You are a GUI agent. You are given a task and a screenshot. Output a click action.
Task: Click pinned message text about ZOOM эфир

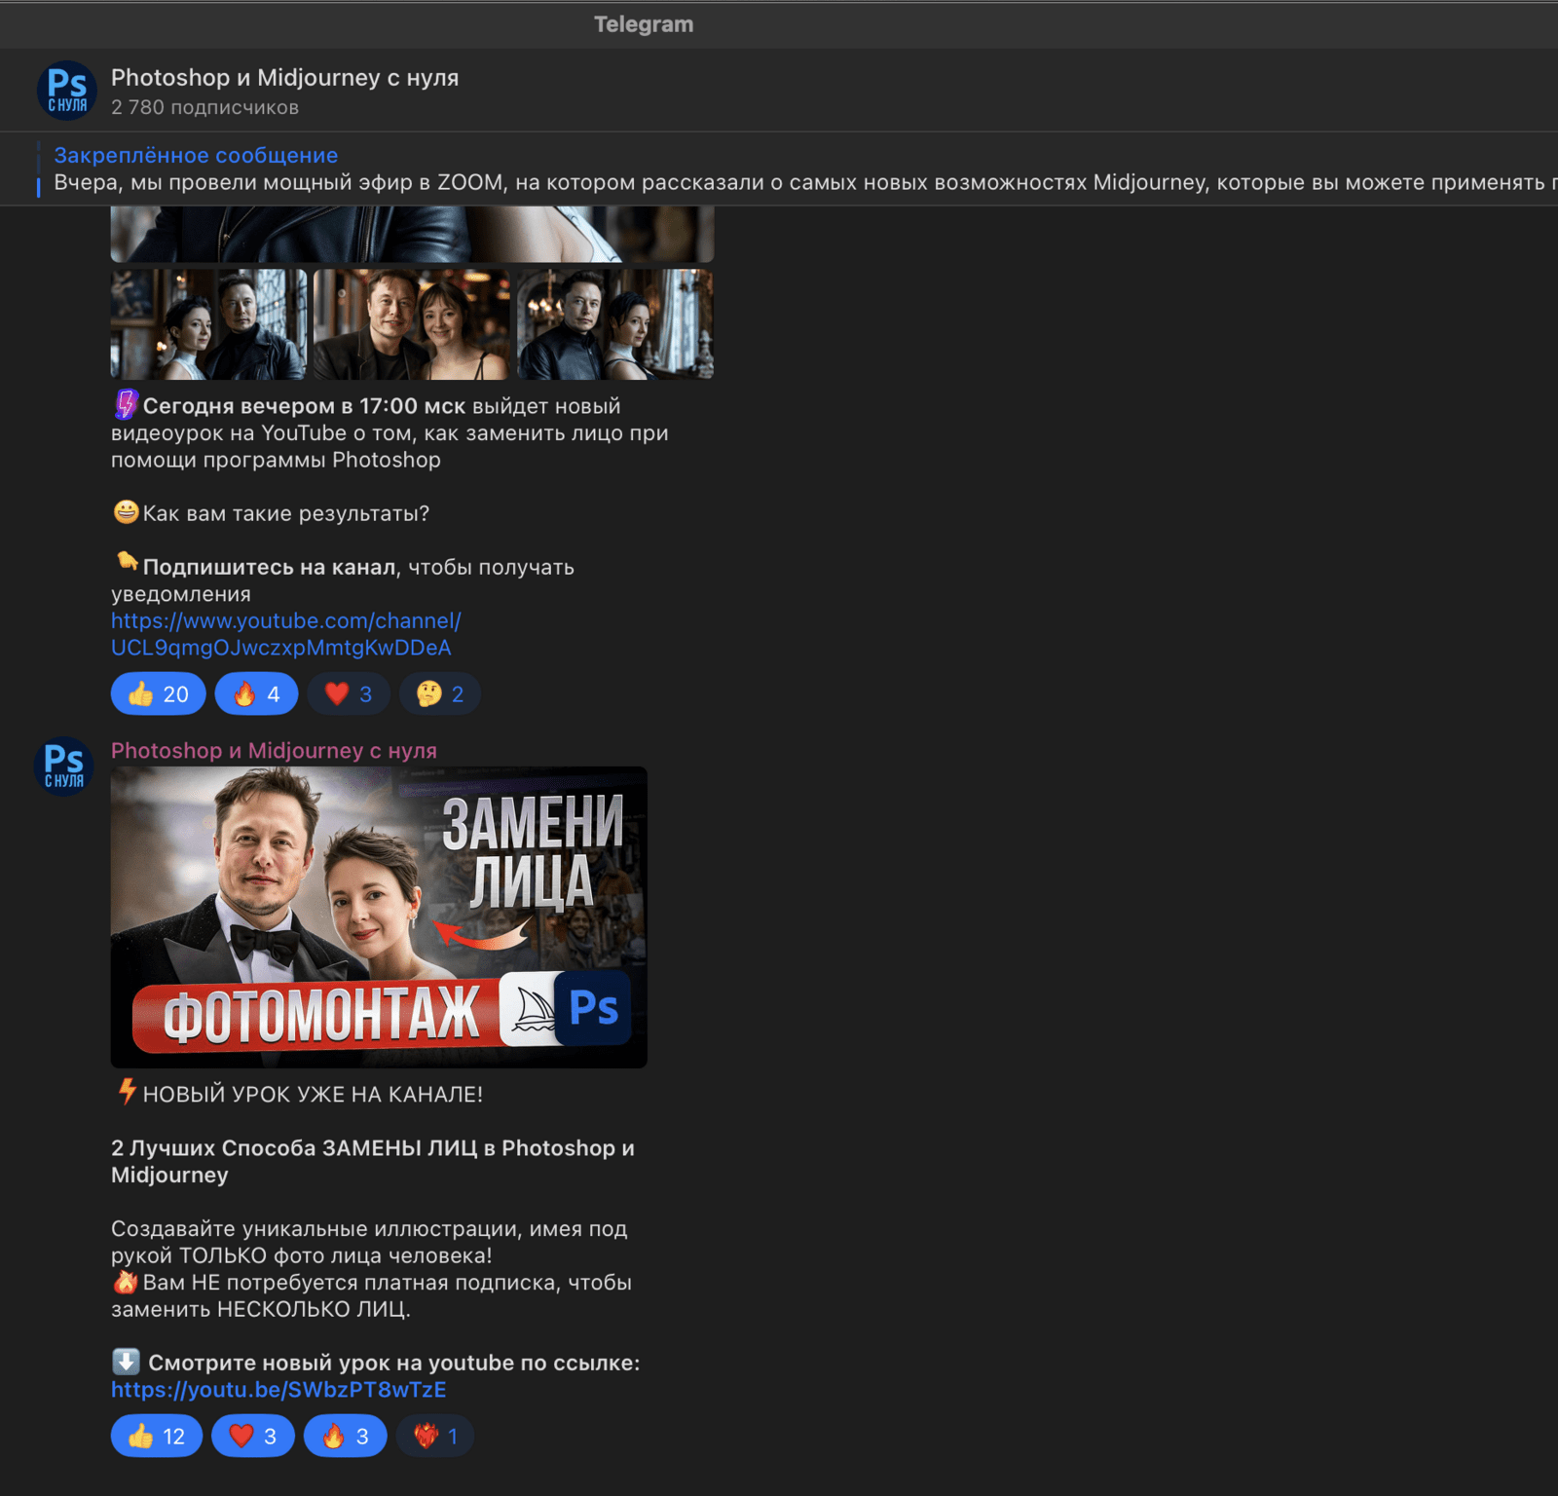pos(805,183)
